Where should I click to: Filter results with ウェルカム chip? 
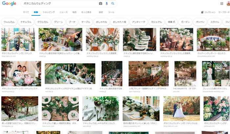click(9, 22)
